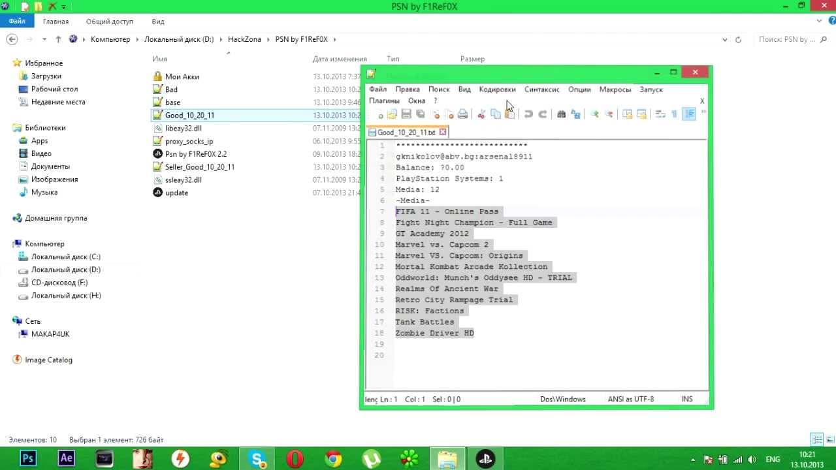Open Replace tool next to the binoculars
836x470 pixels.
tap(575, 114)
